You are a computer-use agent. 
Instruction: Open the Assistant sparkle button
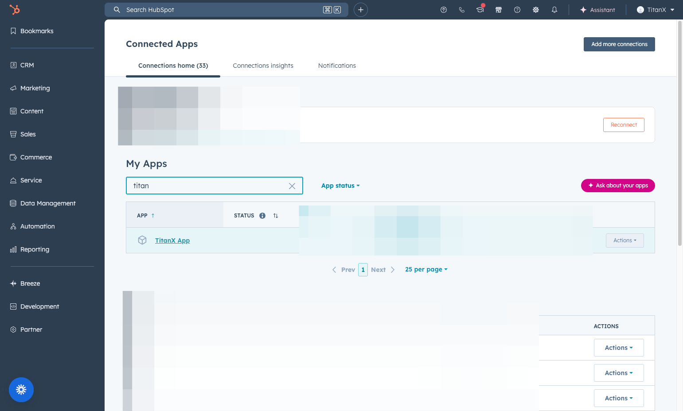(597, 10)
